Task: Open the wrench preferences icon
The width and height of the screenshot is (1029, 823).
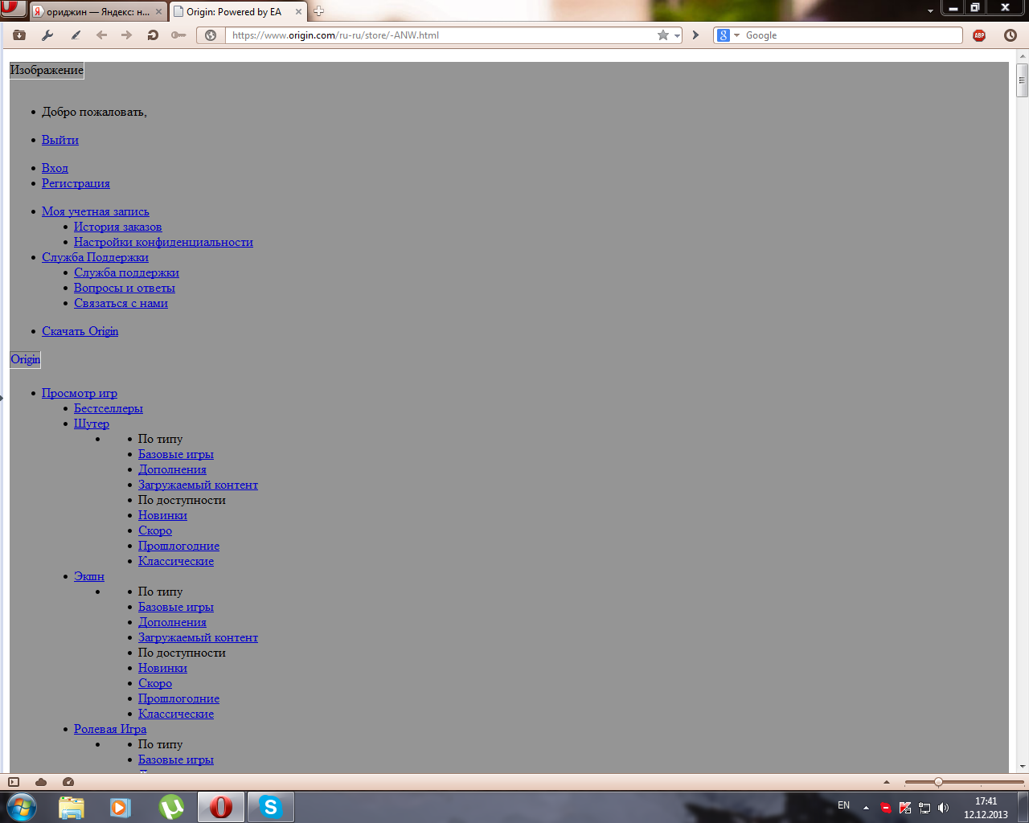Action: click(x=47, y=35)
